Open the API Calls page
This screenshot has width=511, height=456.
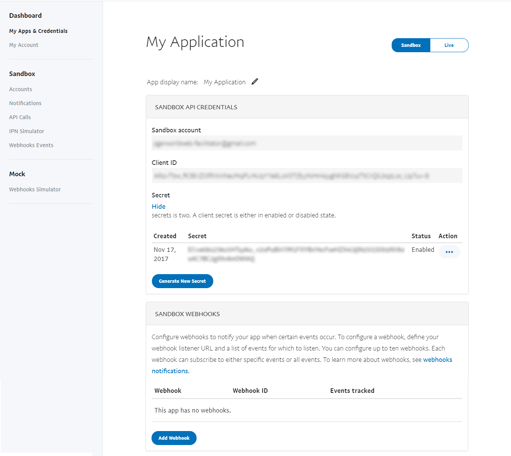[x=20, y=117]
